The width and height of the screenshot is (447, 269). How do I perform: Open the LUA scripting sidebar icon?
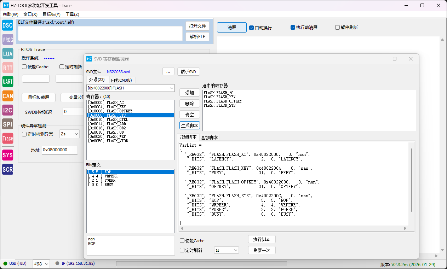(7, 54)
